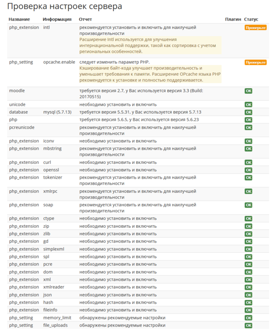
Task: Click the OK badge for file_uploads
Action: coord(248,326)
